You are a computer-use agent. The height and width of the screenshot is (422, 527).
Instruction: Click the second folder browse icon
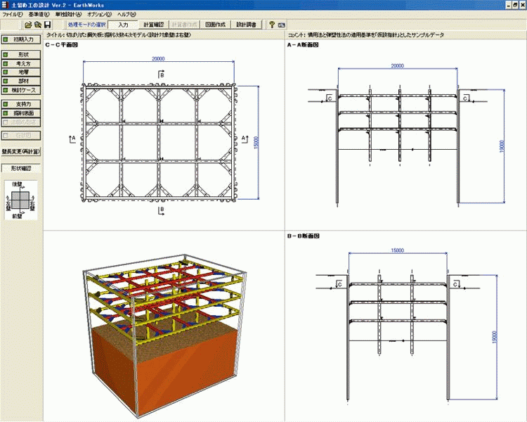[x=38, y=25]
